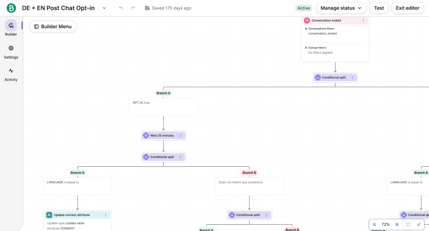Select the OPT_IN true condition box
429x231 pixels.
tap(163, 107)
